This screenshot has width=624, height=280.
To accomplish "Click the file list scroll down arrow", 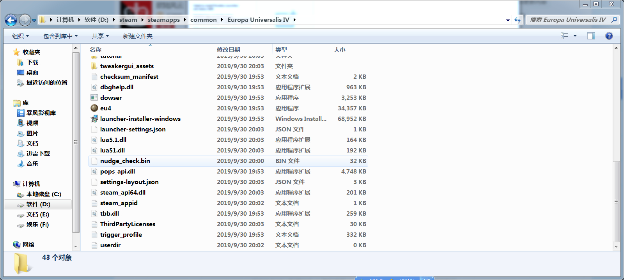I will point(616,246).
